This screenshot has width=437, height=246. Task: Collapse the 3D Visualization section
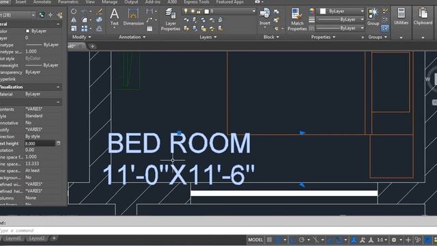click(x=58, y=87)
